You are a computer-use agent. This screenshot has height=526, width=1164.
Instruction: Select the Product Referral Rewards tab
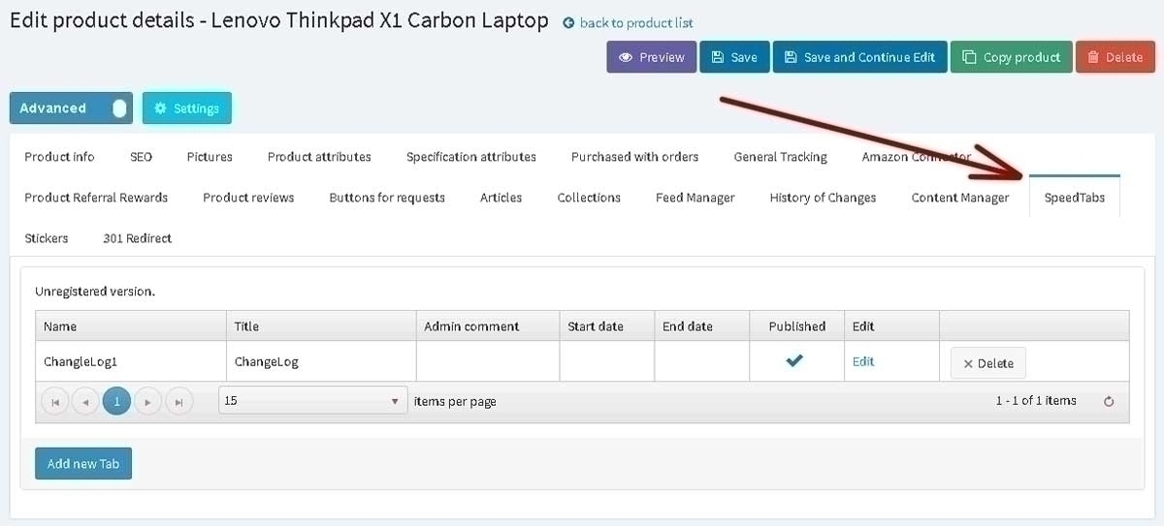point(96,198)
